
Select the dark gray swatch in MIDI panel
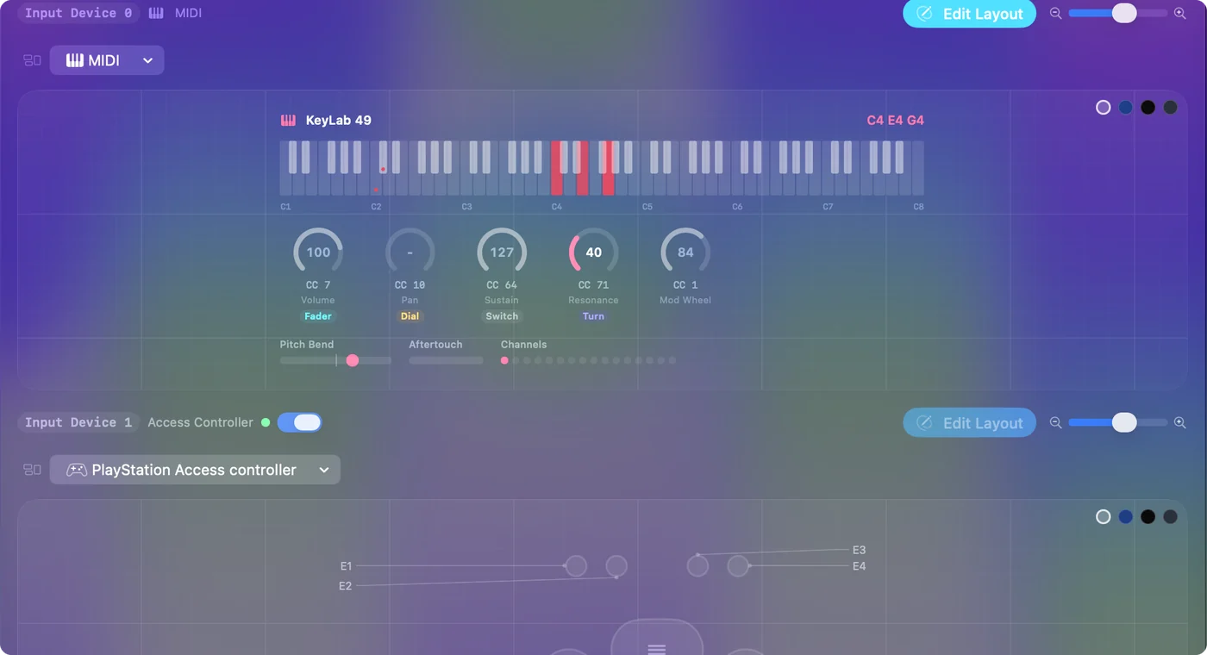click(x=1170, y=108)
